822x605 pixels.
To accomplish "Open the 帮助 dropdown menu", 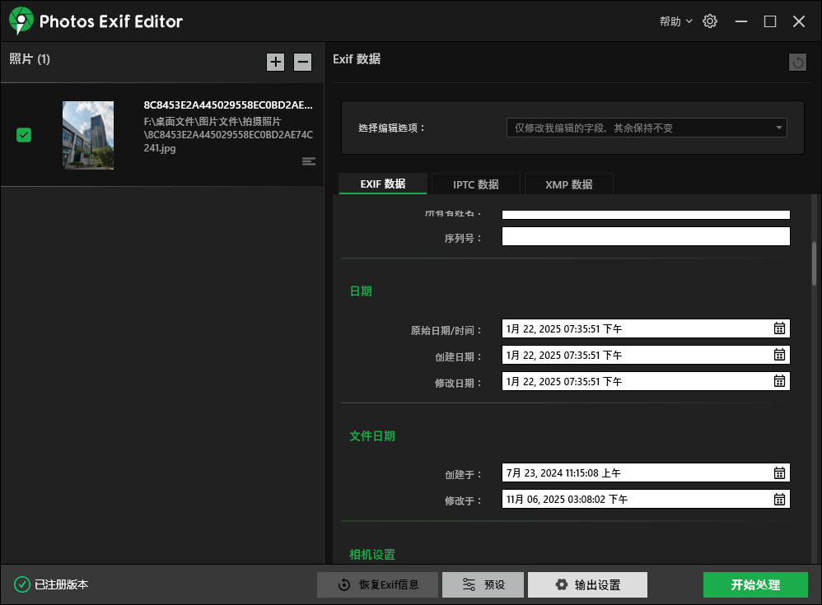I will [675, 21].
